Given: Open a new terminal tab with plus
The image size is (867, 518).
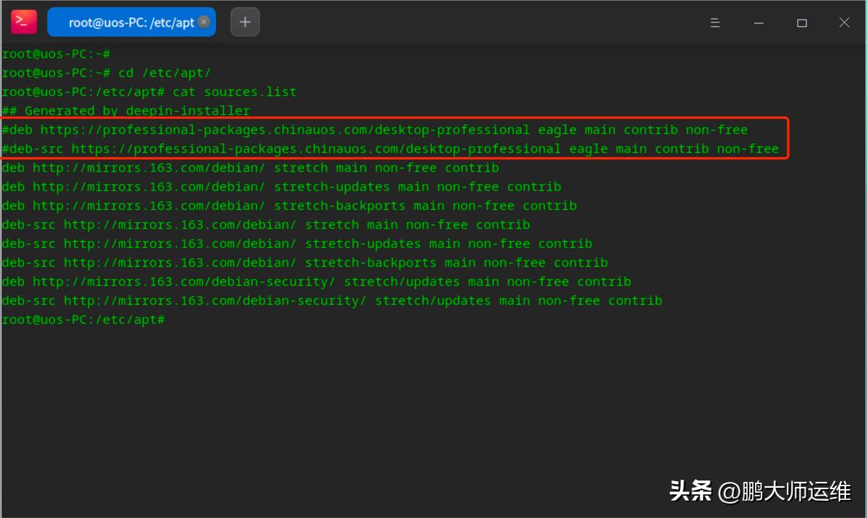Looking at the screenshot, I should [245, 22].
